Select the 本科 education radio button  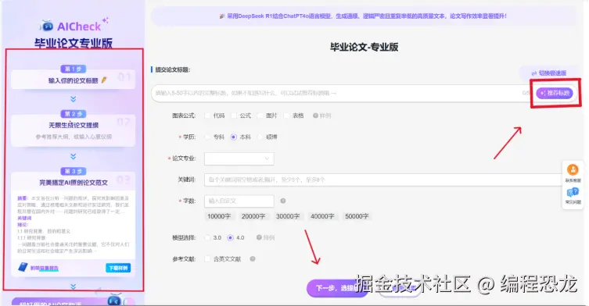click(234, 137)
